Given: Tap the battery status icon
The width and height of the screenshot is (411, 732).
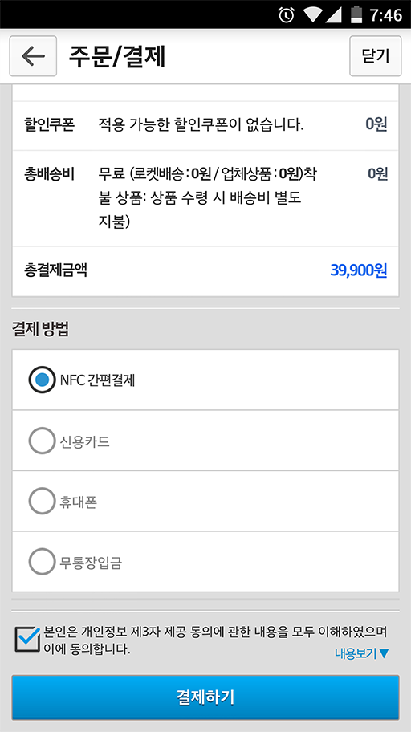Looking at the screenshot, I should [x=357, y=15].
